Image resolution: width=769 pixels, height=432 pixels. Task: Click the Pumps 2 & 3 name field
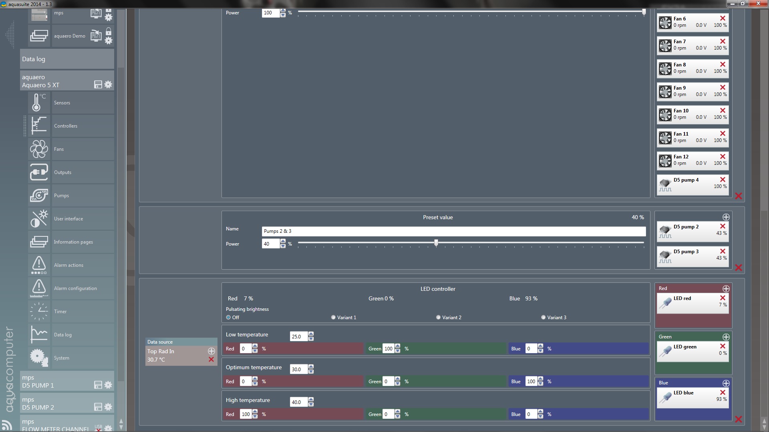[x=453, y=231]
